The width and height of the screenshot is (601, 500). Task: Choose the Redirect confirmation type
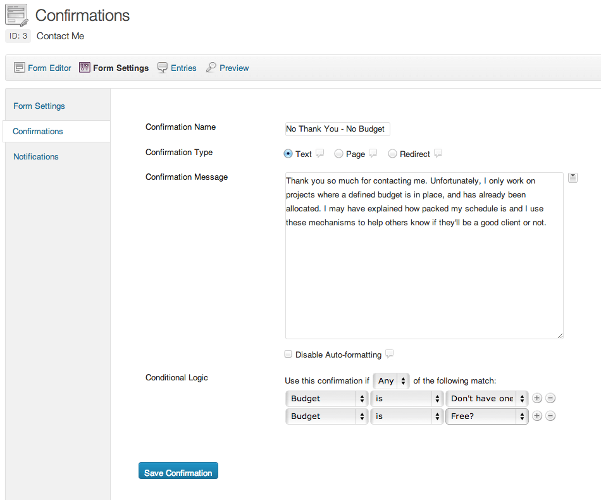[x=393, y=154]
